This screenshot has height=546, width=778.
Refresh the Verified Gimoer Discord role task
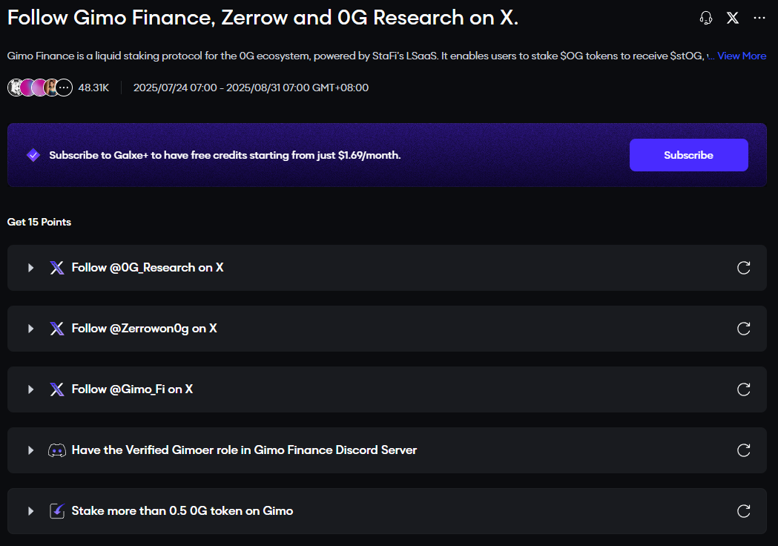tap(744, 450)
